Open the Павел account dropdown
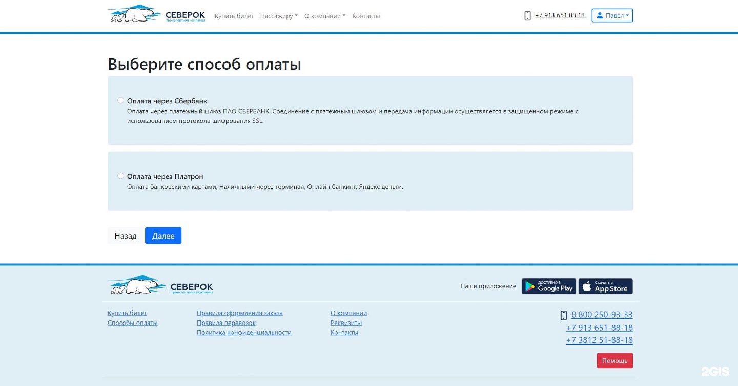This screenshot has width=738, height=386. tap(612, 16)
